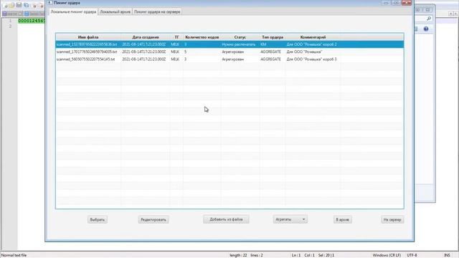The image size is (459, 258).
Task: Click the 'Выбрать' button
Action: pos(98,219)
